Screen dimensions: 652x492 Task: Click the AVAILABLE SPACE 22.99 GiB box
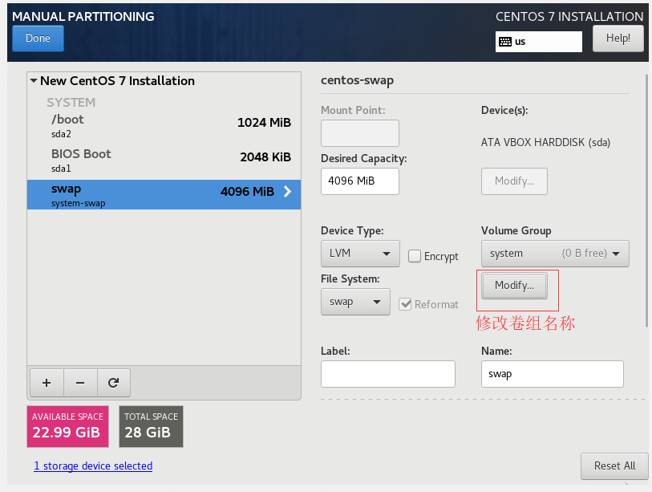click(x=68, y=427)
